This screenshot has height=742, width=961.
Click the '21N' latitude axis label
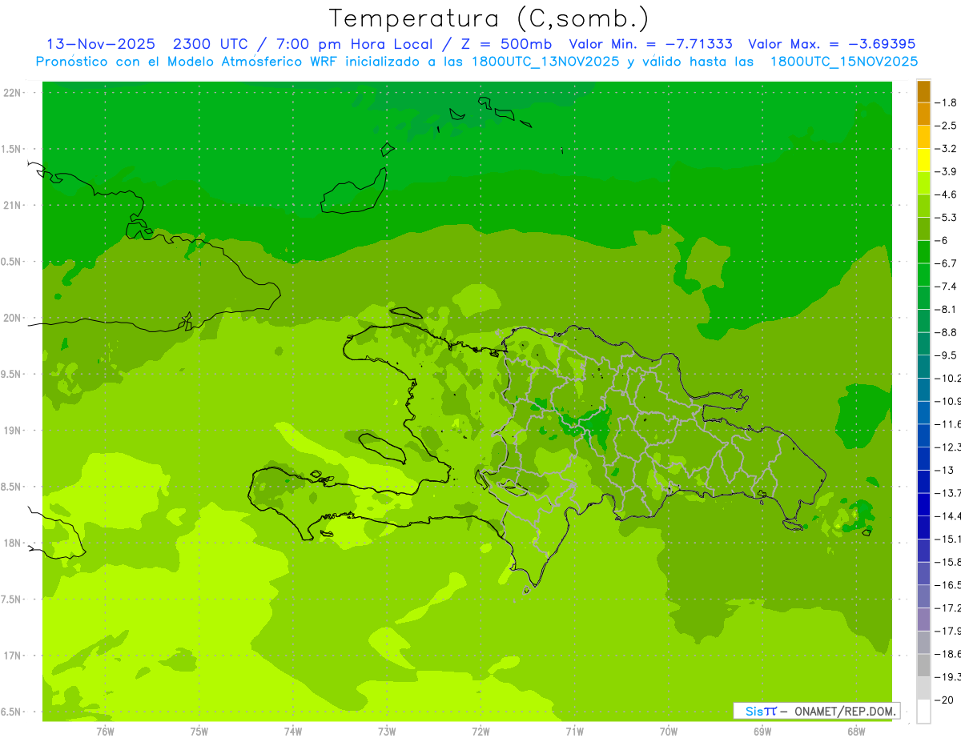point(14,205)
